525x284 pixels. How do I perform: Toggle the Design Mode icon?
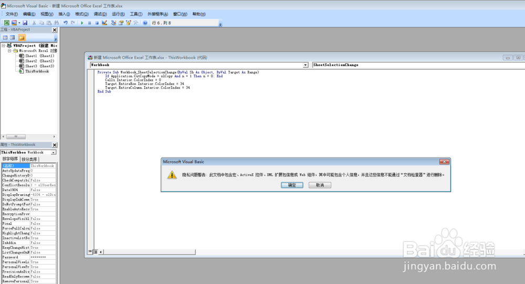104,23
